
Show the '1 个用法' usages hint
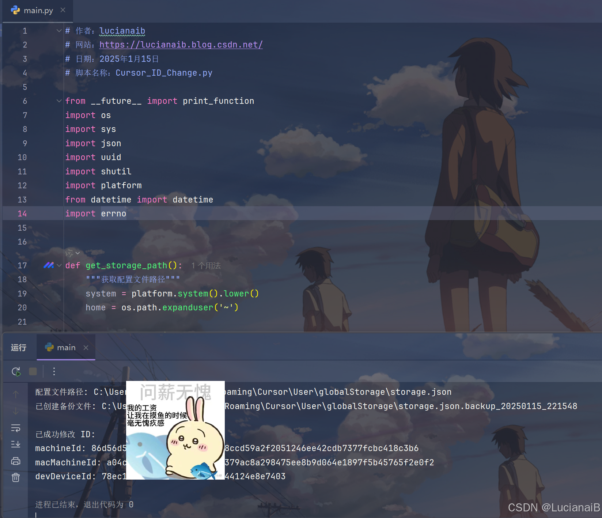(206, 266)
